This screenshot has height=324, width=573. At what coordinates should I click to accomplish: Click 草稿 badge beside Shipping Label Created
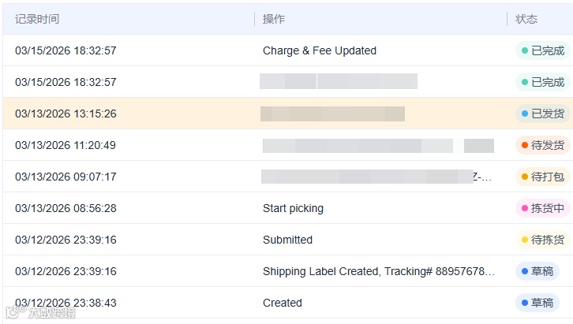point(537,271)
